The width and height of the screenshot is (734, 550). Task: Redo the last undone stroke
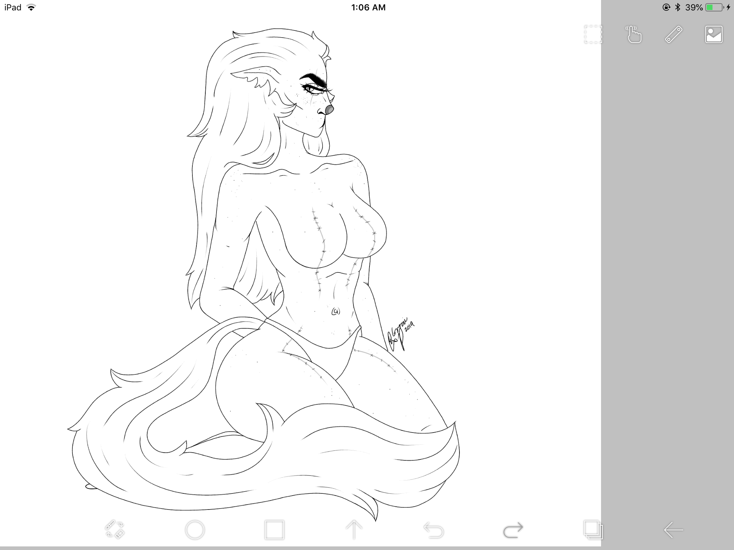pyautogui.click(x=513, y=530)
